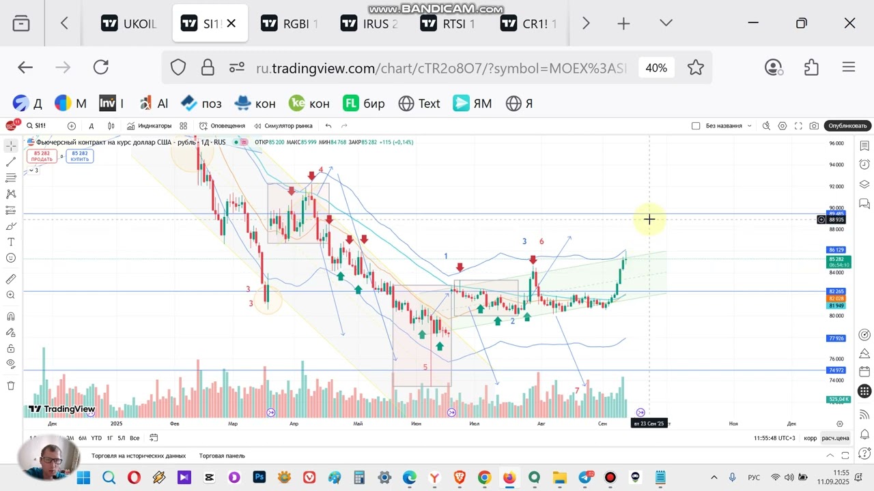Open the browser hamburger menu
This screenshot has width=874, height=491.
pos(849,67)
